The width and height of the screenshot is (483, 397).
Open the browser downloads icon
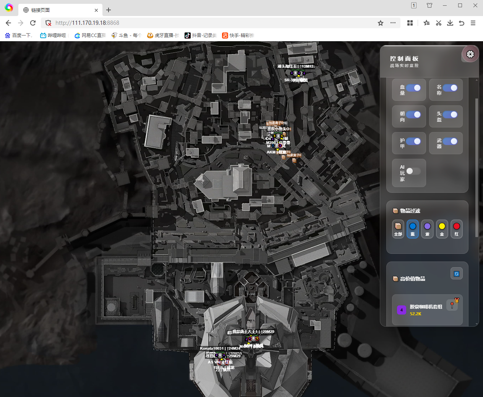pyautogui.click(x=450, y=23)
